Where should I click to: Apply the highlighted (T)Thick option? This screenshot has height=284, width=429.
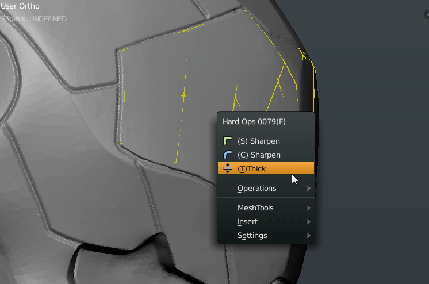(252, 168)
